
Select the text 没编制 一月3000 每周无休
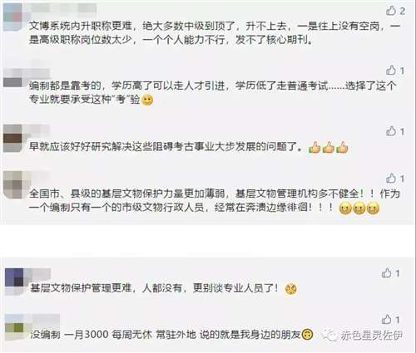92,335
